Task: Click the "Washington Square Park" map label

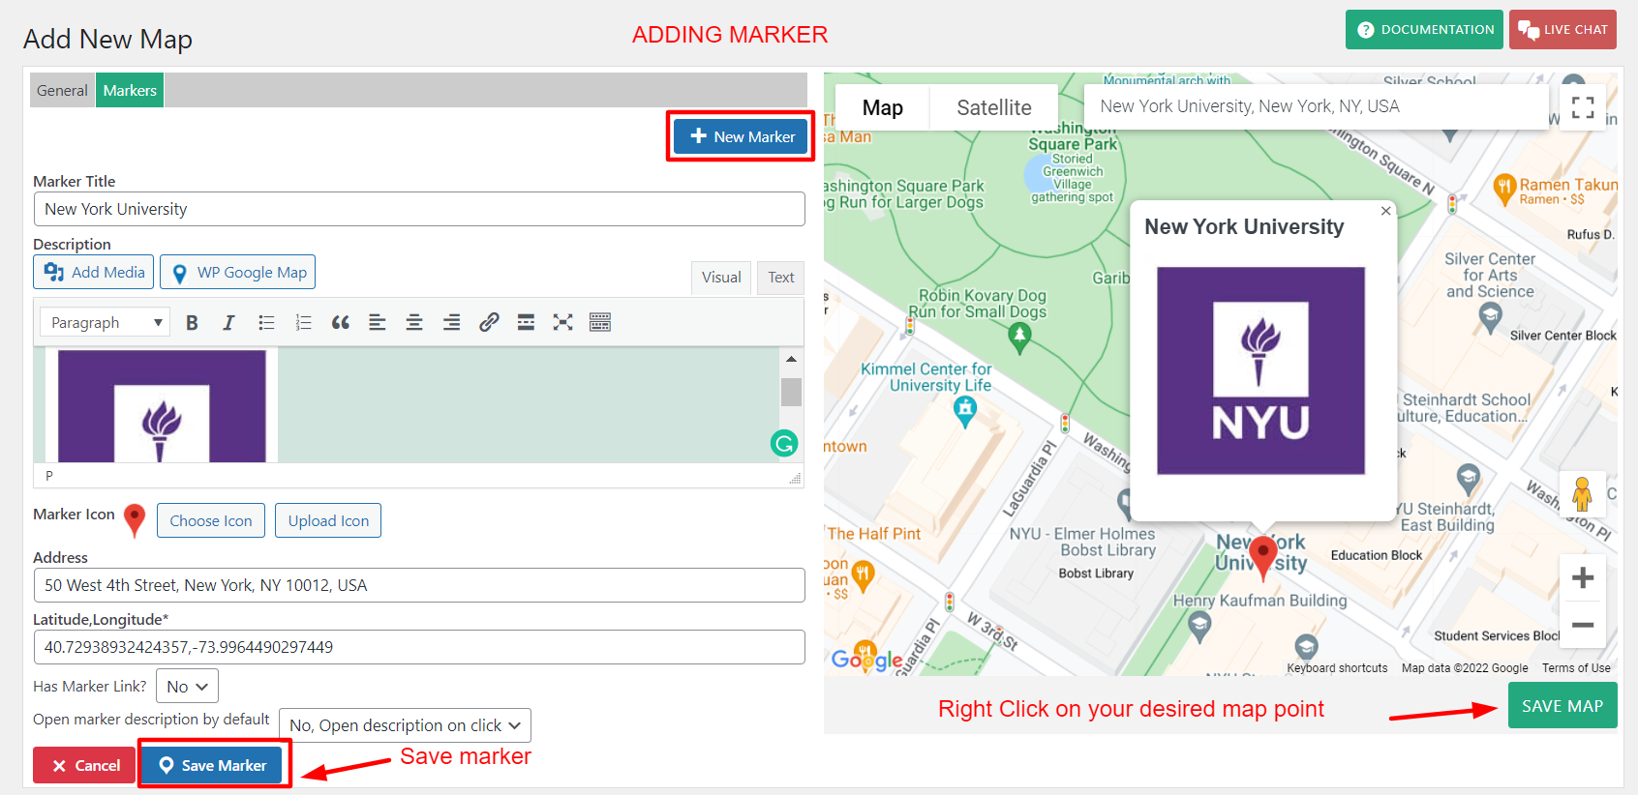Action: point(1073,135)
